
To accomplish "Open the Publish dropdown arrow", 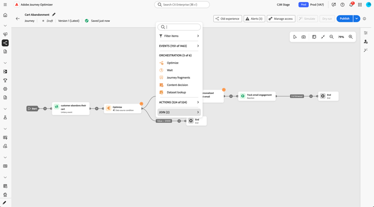I will 357,18.
